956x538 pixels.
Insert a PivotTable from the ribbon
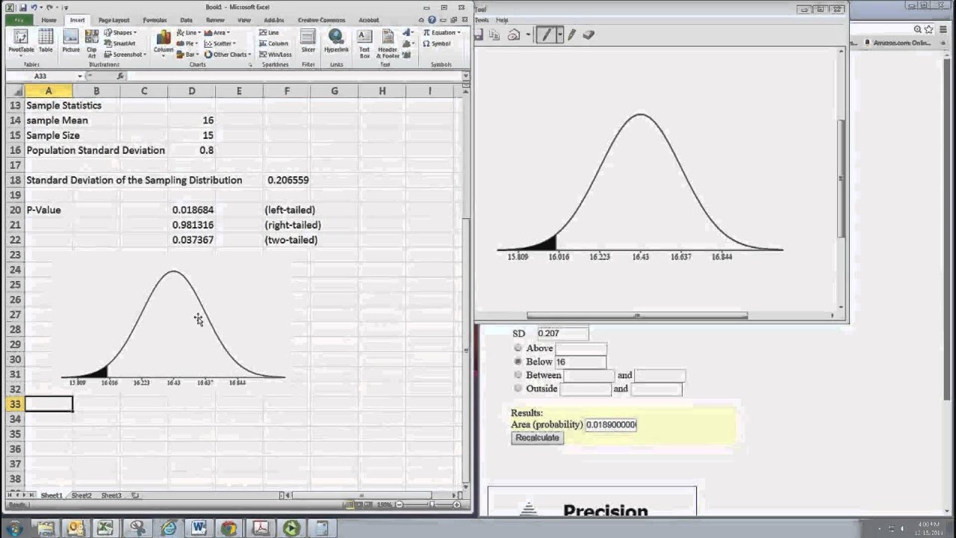[x=20, y=42]
